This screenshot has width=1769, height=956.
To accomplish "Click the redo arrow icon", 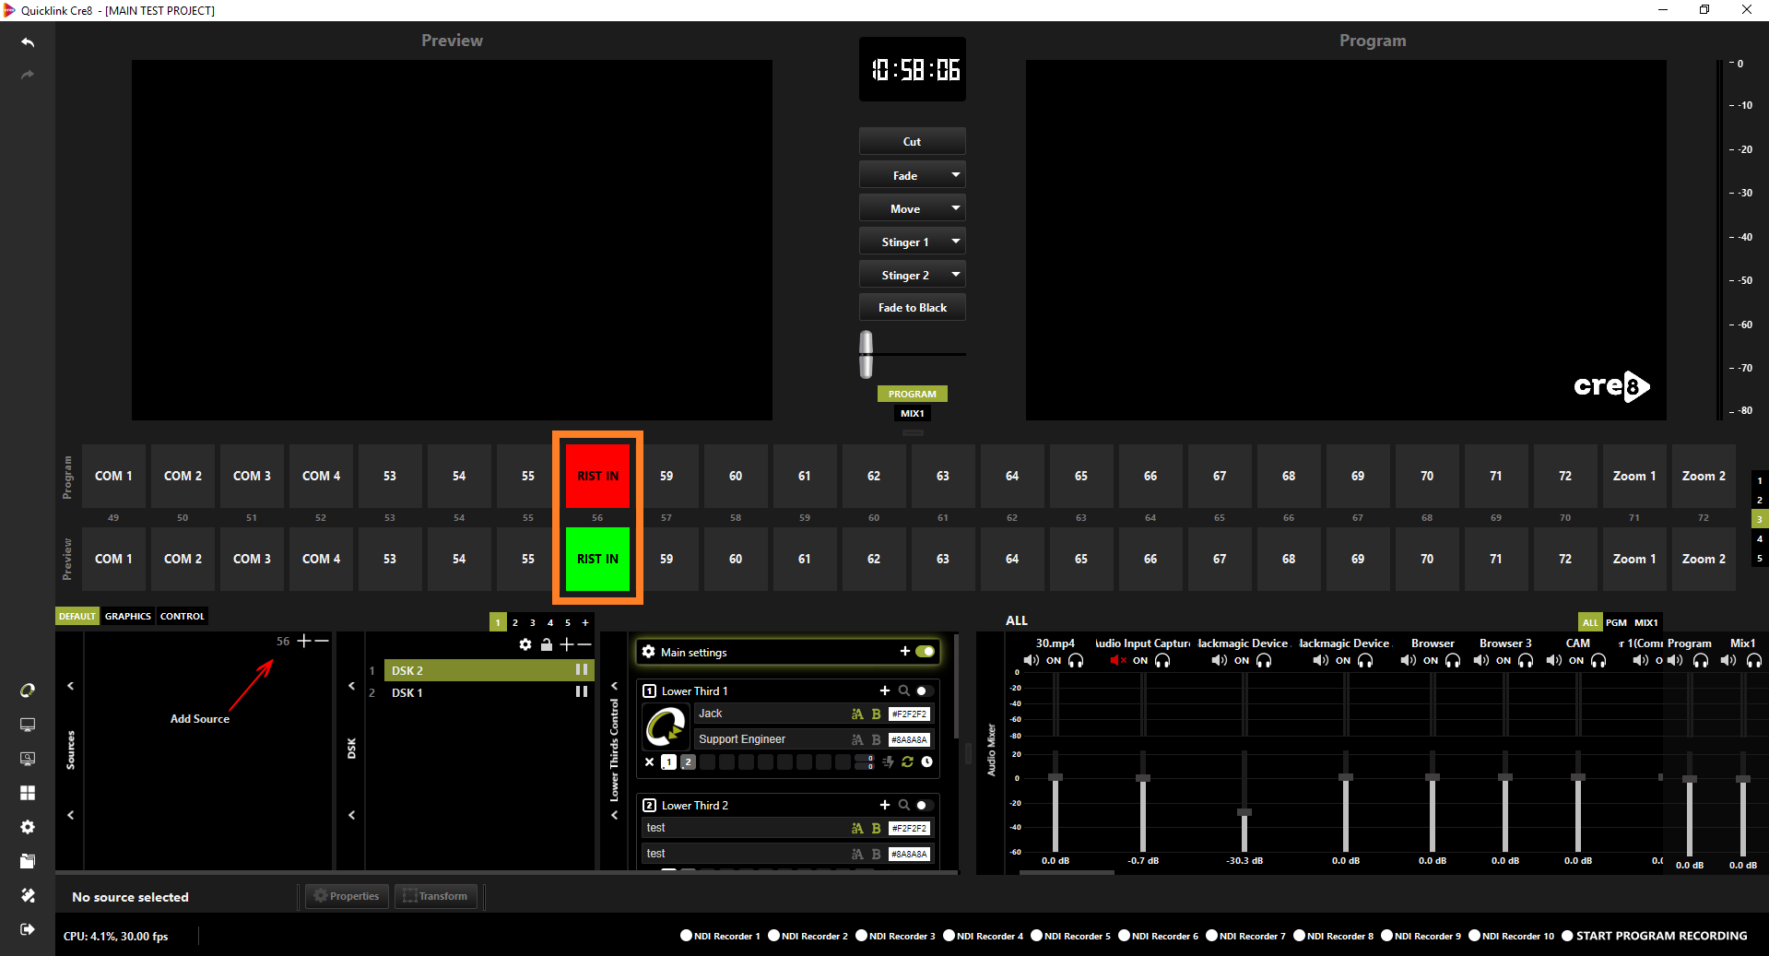I will [28, 75].
